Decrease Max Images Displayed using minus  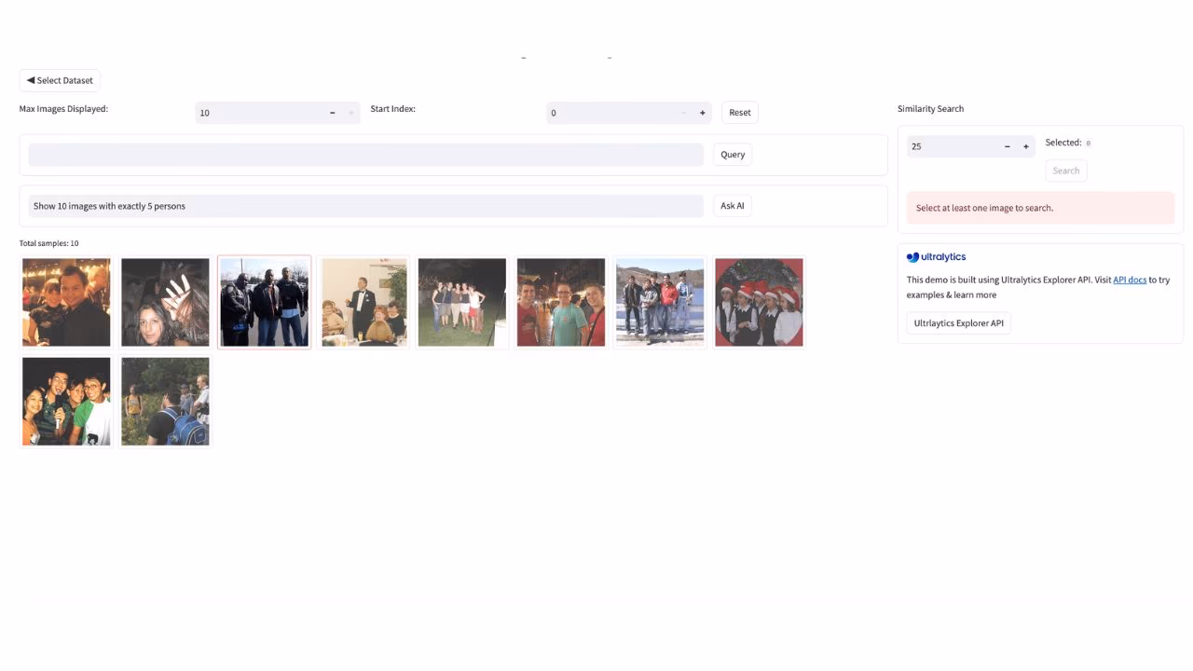332,112
